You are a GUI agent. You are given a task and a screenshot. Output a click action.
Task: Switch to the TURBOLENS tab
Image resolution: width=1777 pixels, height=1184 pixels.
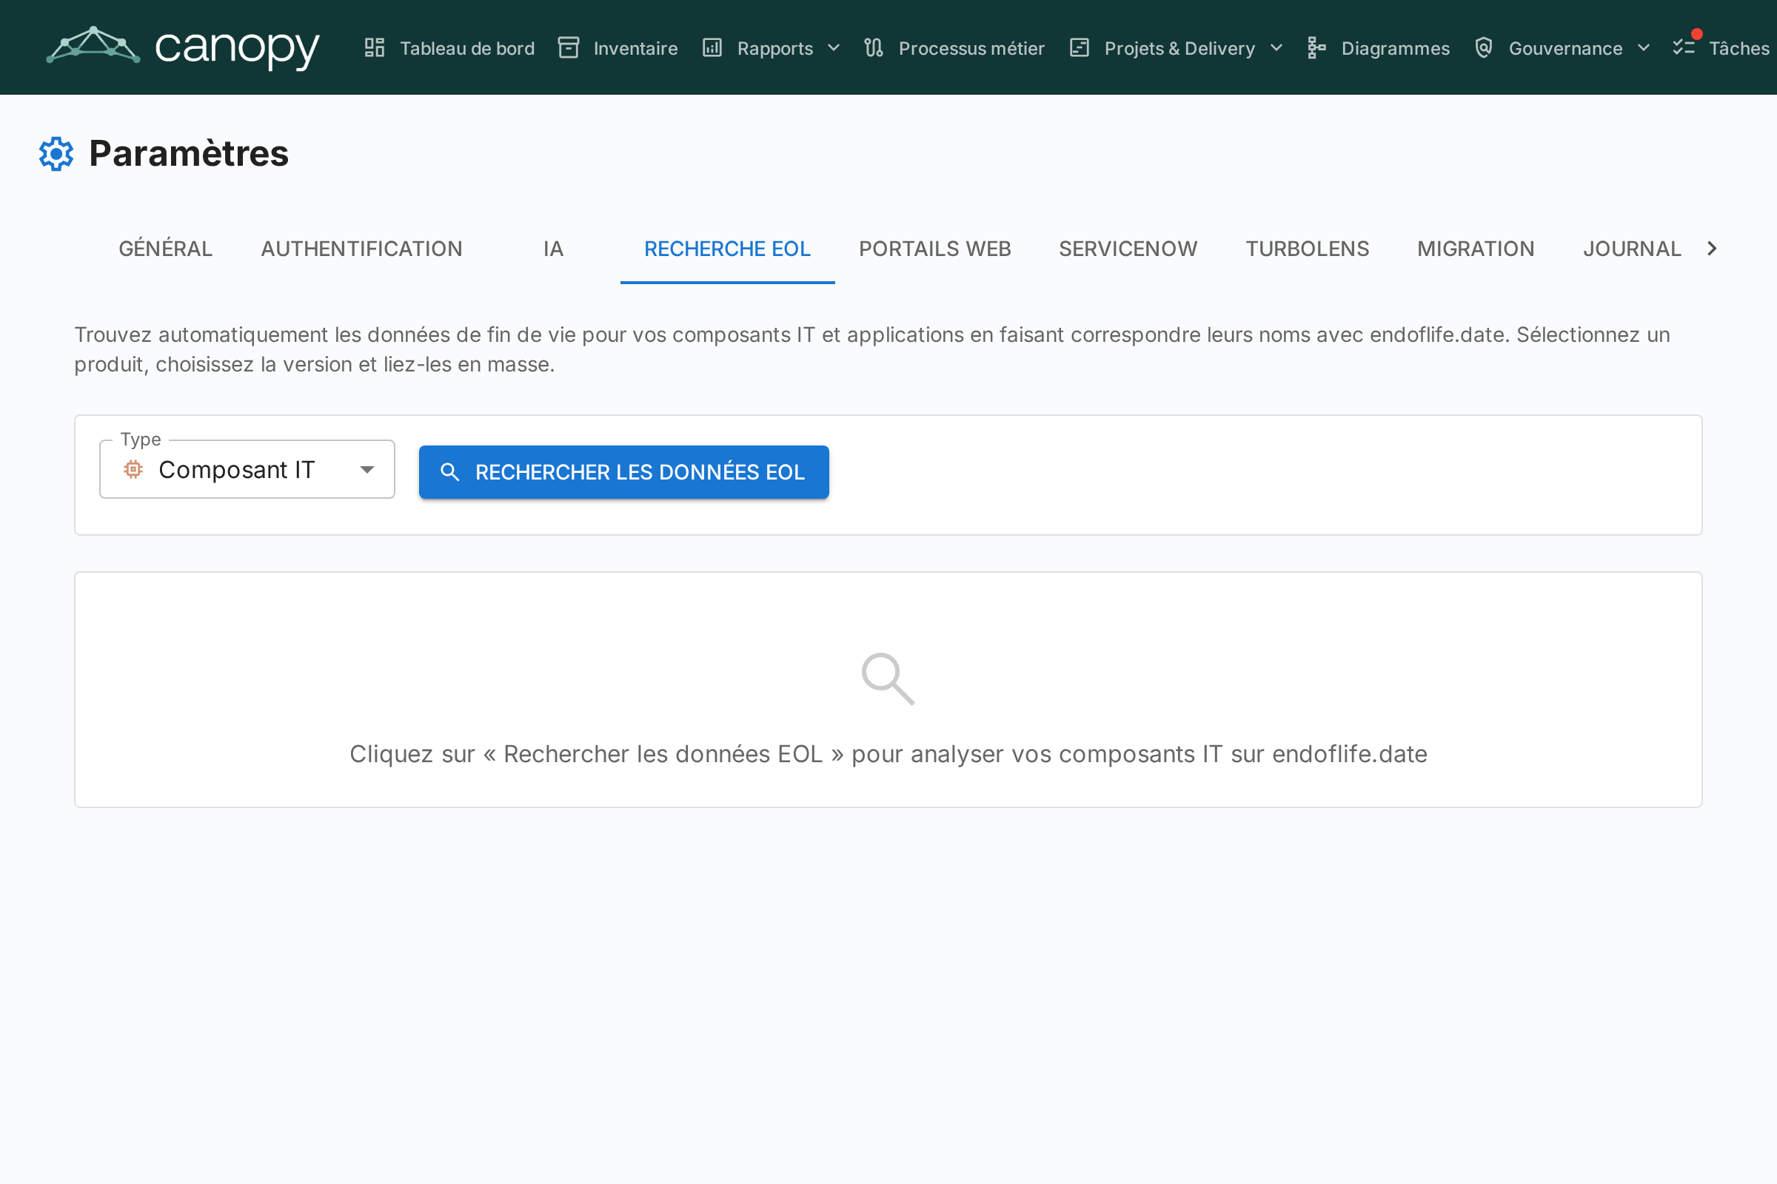pos(1307,249)
